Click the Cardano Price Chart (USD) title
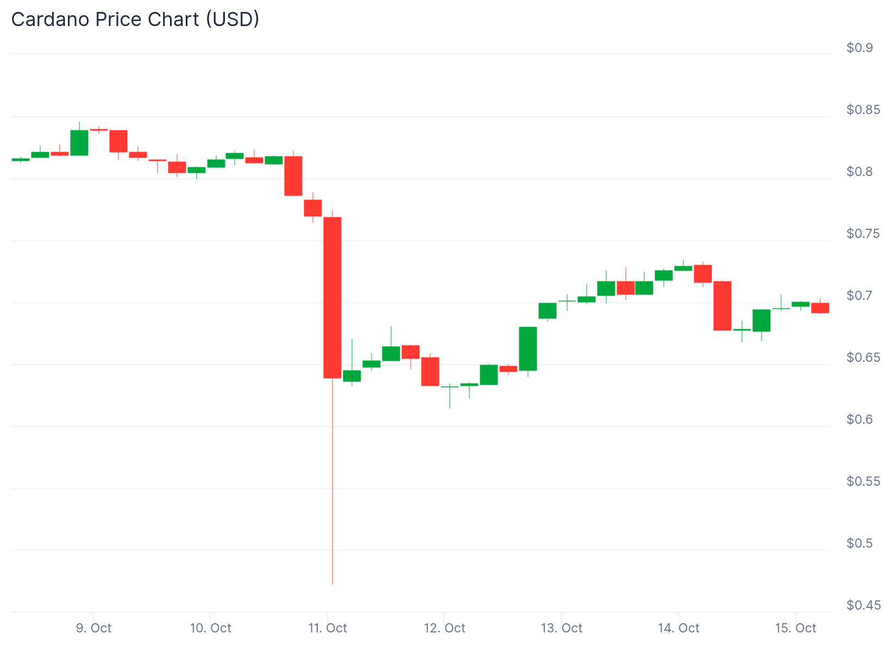The height and width of the screenshot is (652, 893). [x=135, y=20]
